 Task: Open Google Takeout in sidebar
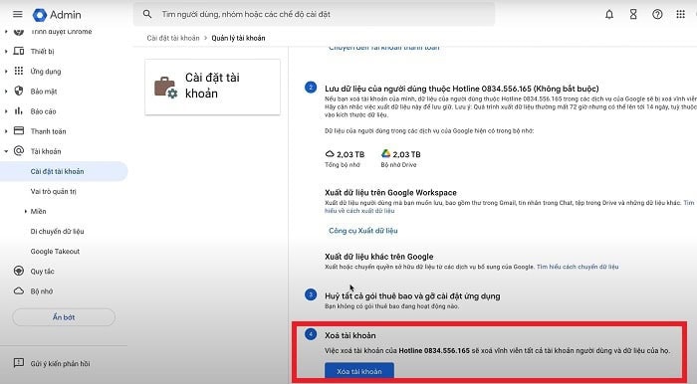55,252
